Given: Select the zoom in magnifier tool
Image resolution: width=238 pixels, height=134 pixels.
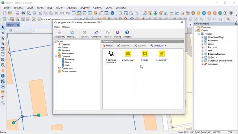Looking at the screenshot, I should point(3,60).
